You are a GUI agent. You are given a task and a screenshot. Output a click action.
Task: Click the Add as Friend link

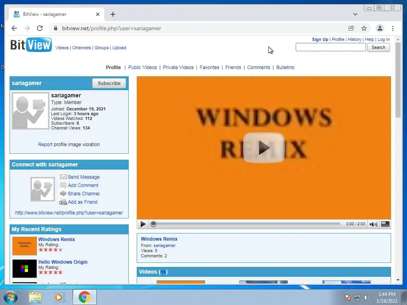click(83, 202)
